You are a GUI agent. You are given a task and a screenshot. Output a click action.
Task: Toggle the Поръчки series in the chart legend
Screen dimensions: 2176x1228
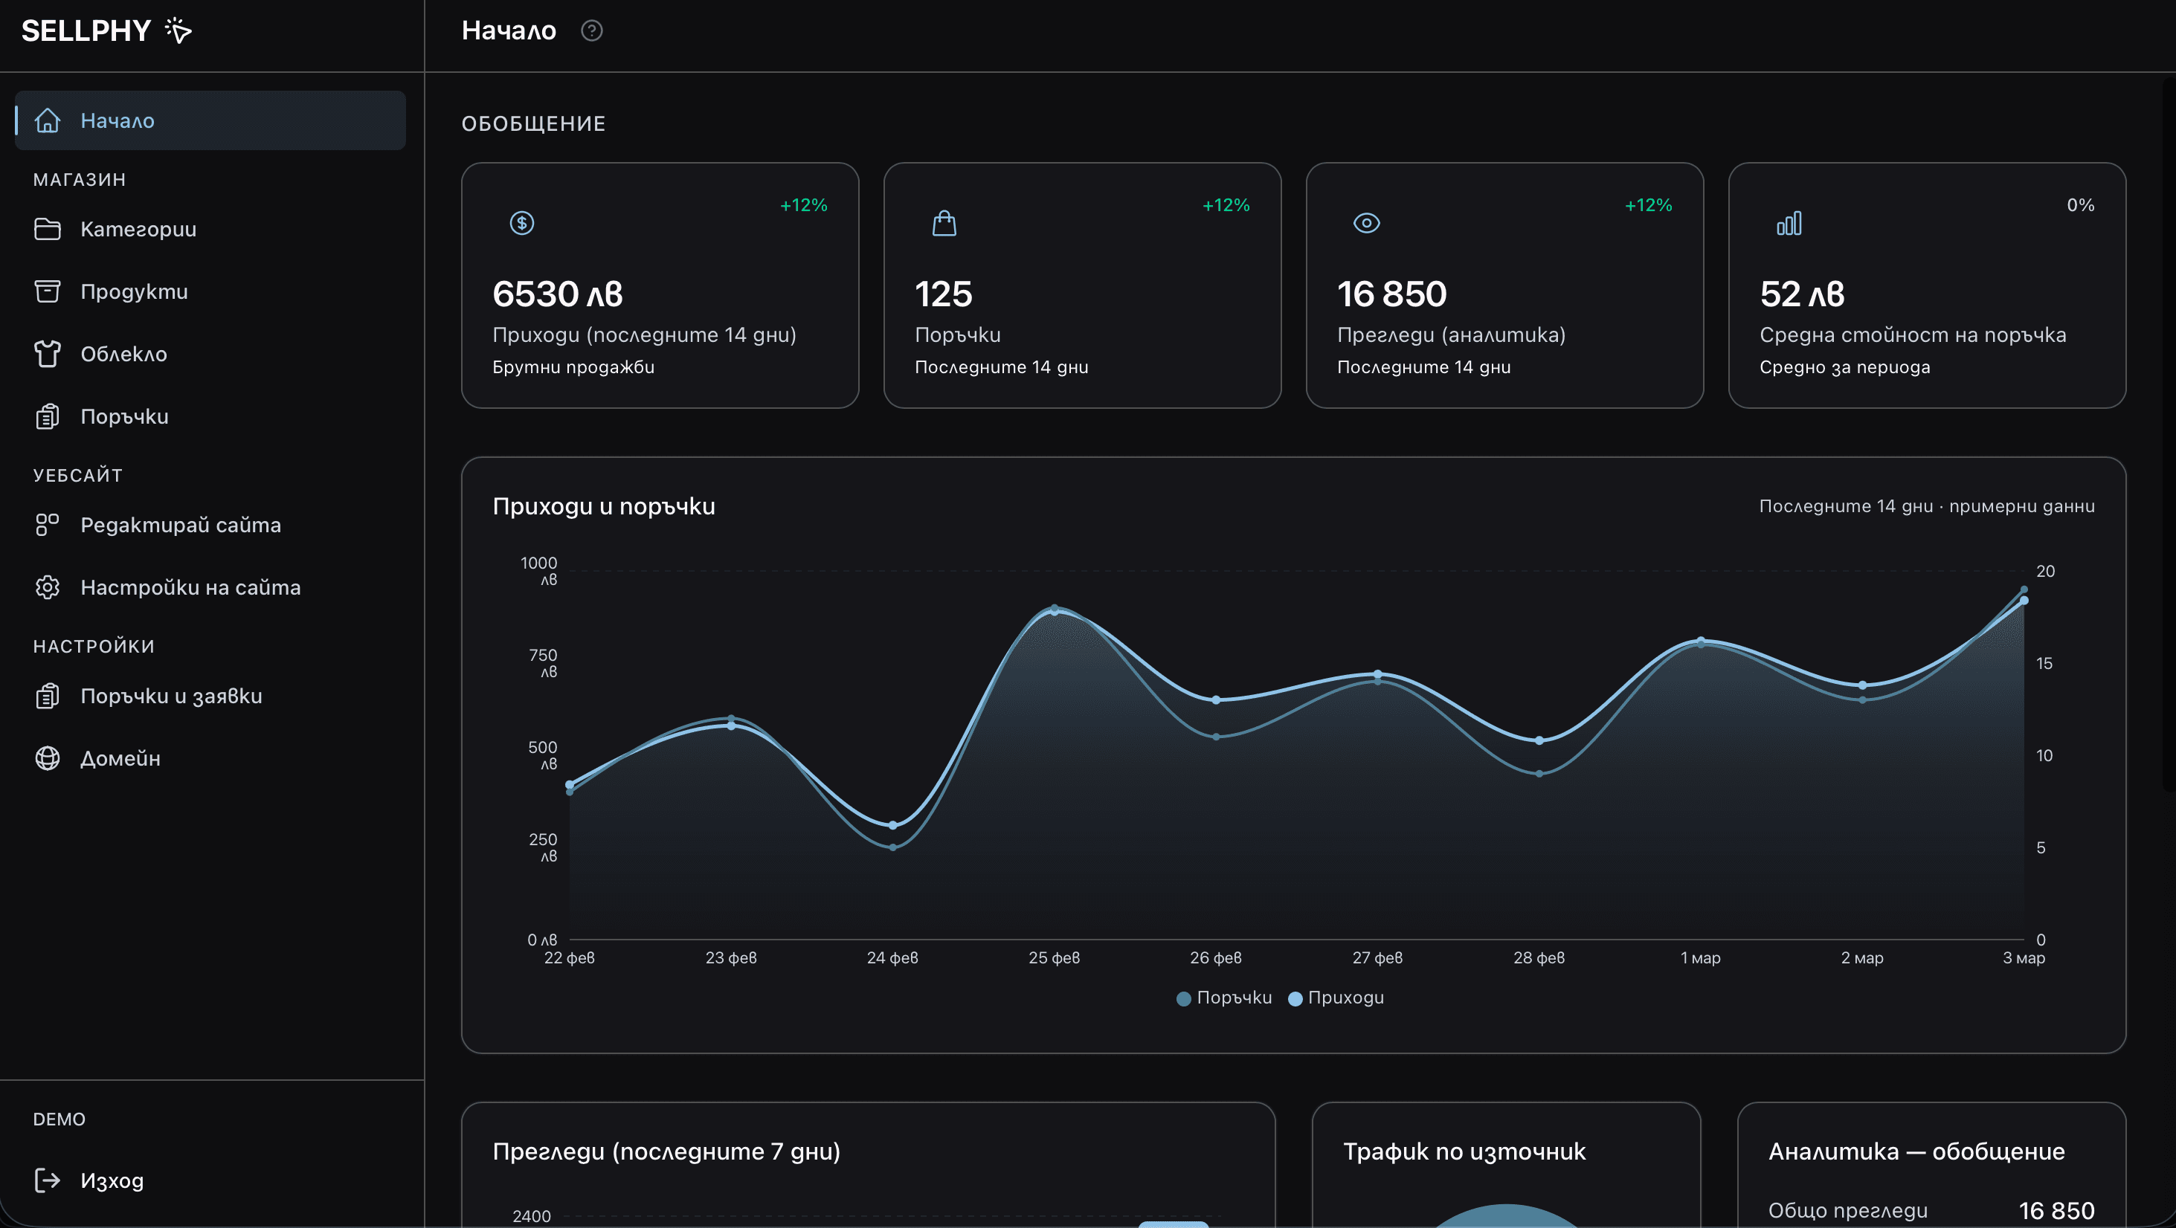[x=1224, y=998]
